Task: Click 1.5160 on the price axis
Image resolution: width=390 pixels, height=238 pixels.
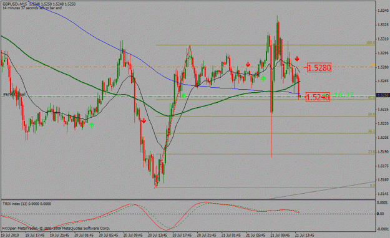Action: [x=383, y=179]
